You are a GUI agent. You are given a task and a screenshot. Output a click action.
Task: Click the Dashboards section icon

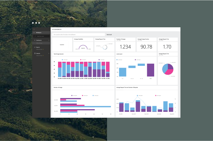tap(35, 40)
